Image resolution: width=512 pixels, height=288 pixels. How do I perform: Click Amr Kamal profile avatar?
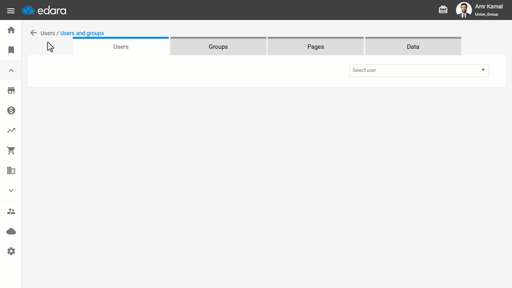pyautogui.click(x=464, y=10)
